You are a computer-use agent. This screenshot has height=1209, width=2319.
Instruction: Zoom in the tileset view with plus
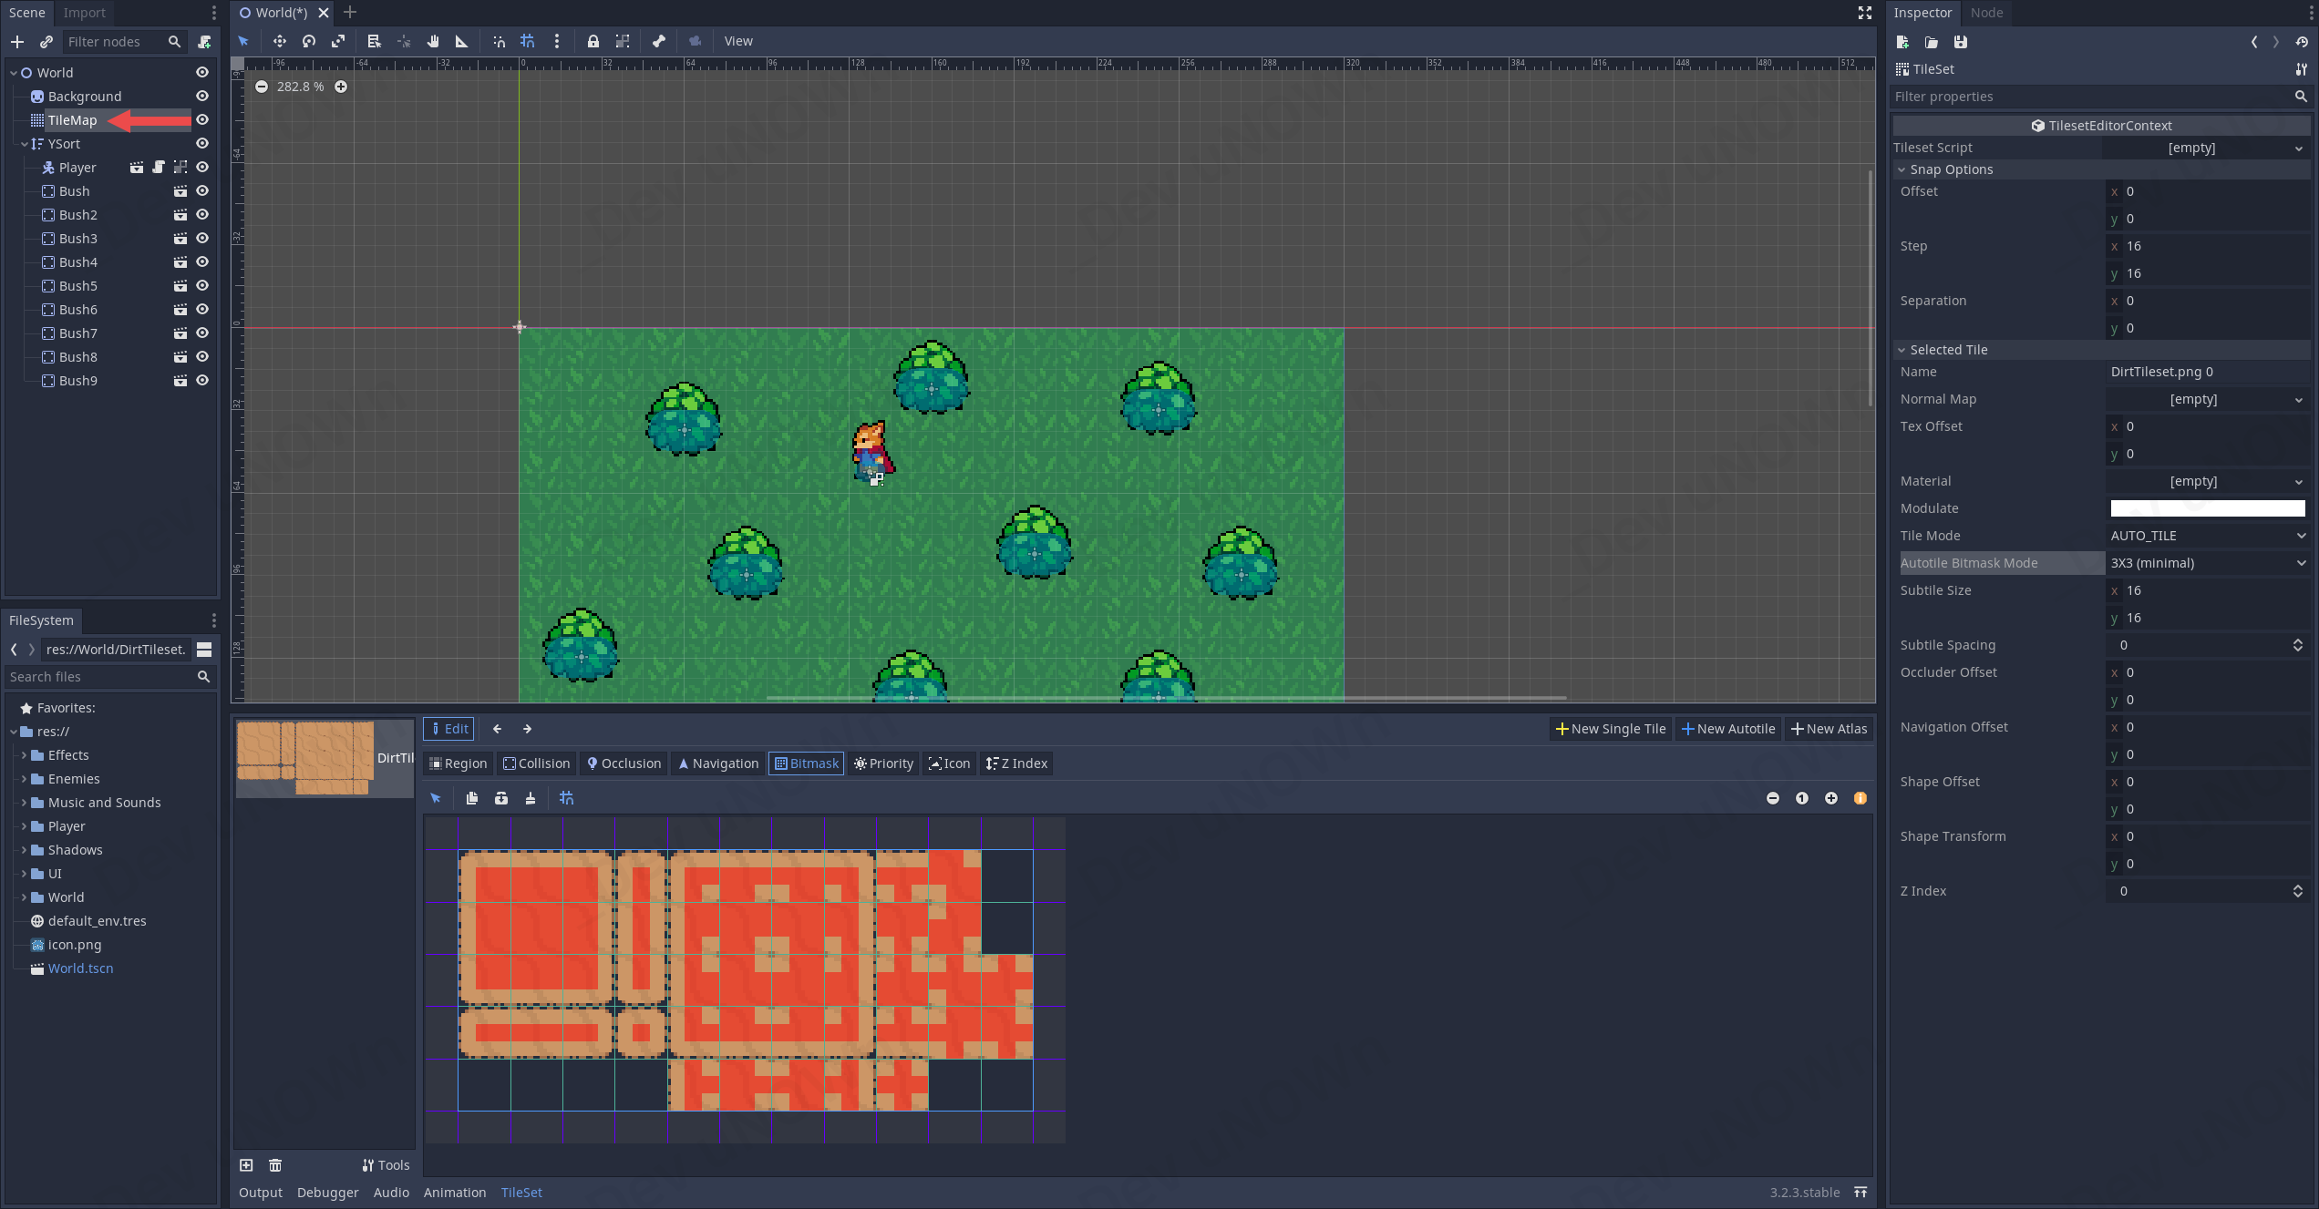click(1831, 798)
